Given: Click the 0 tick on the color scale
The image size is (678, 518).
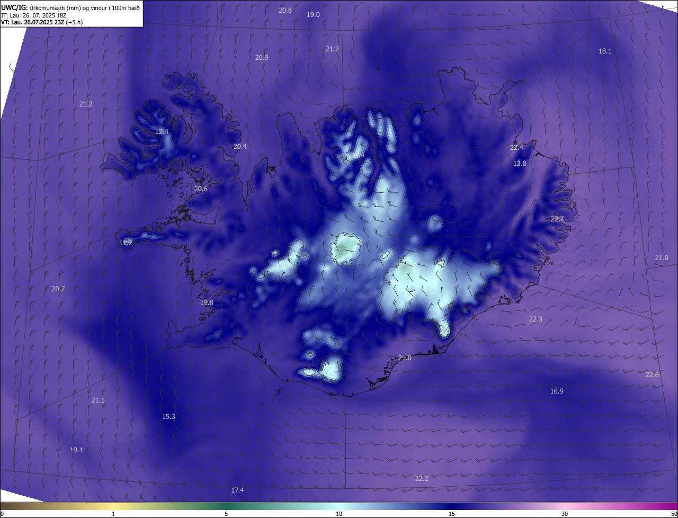Looking at the screenshot, I should pyautogui.click(x=2, y=514).
